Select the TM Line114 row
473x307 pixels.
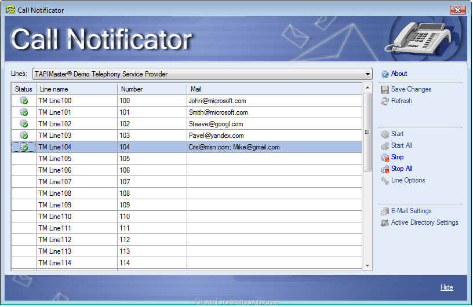pyautogui.click(x=187, y=262)
